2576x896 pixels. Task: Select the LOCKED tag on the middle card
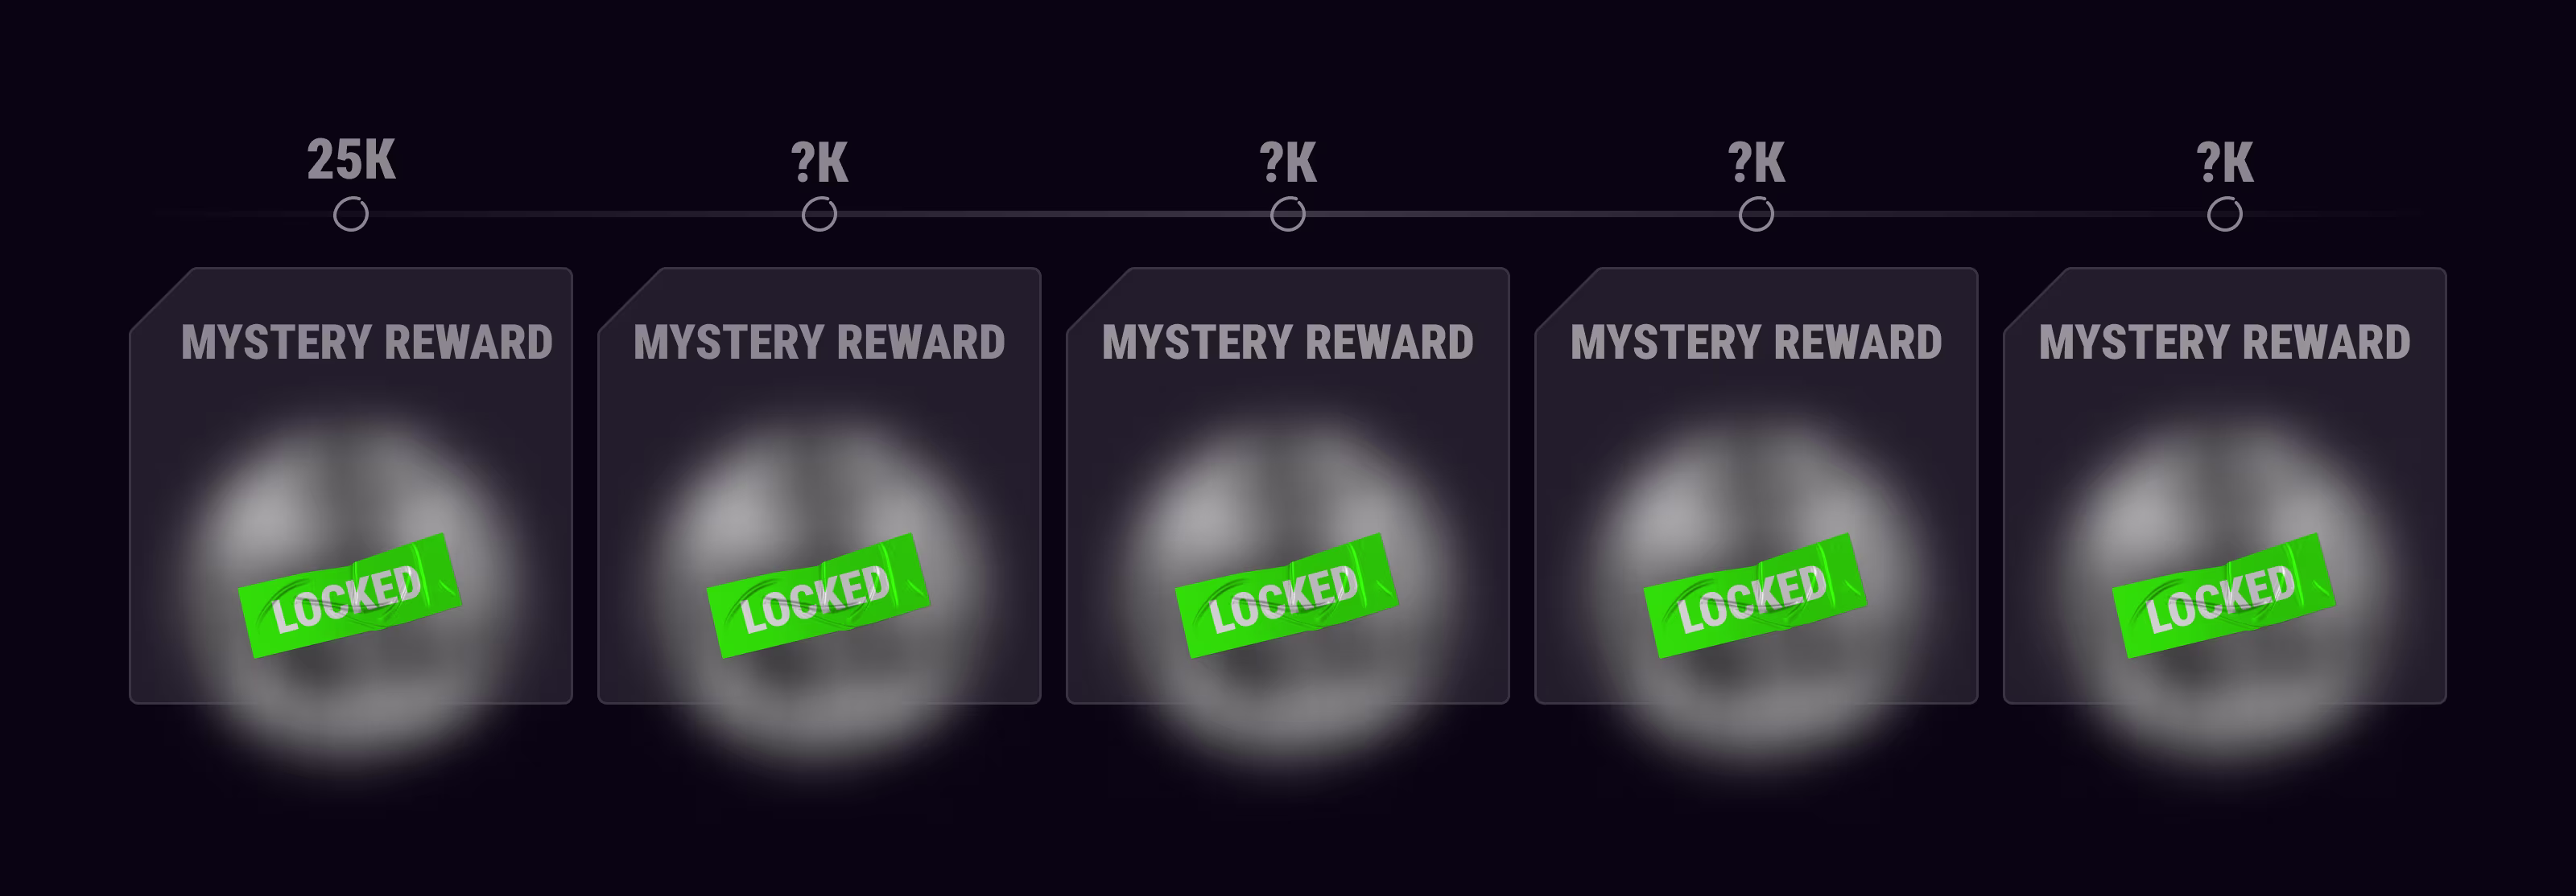[1287, 596]
